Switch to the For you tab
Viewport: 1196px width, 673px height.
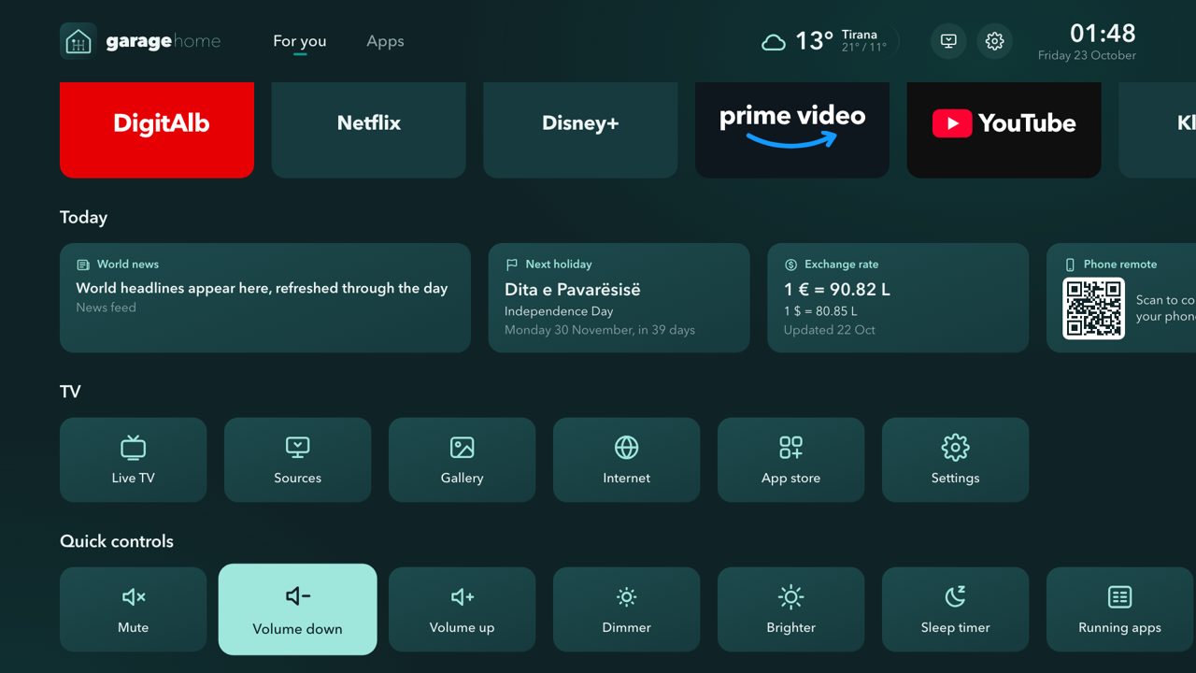click(299, 41)
